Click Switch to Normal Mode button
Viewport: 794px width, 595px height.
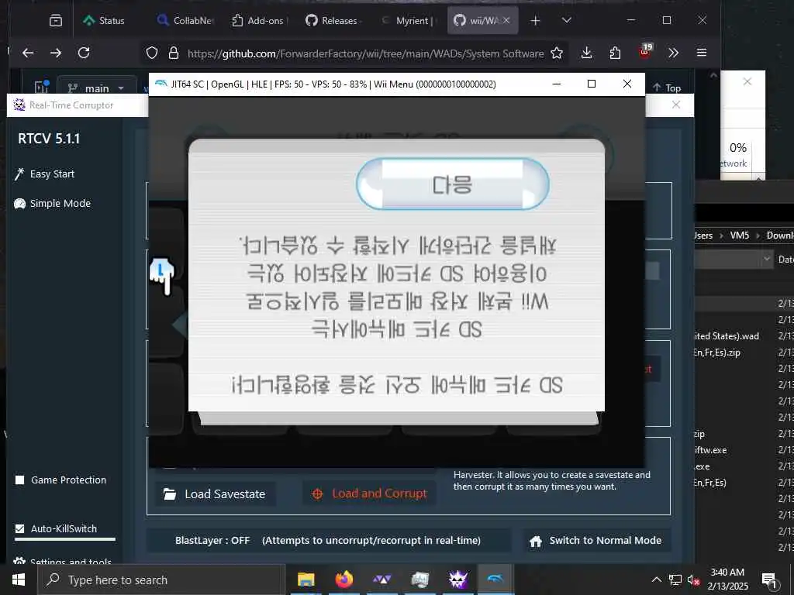coord(595,541)
